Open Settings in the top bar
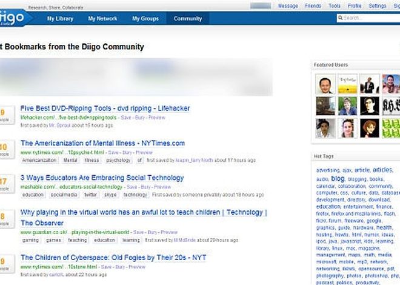400x285 pixels. [378, 6]
